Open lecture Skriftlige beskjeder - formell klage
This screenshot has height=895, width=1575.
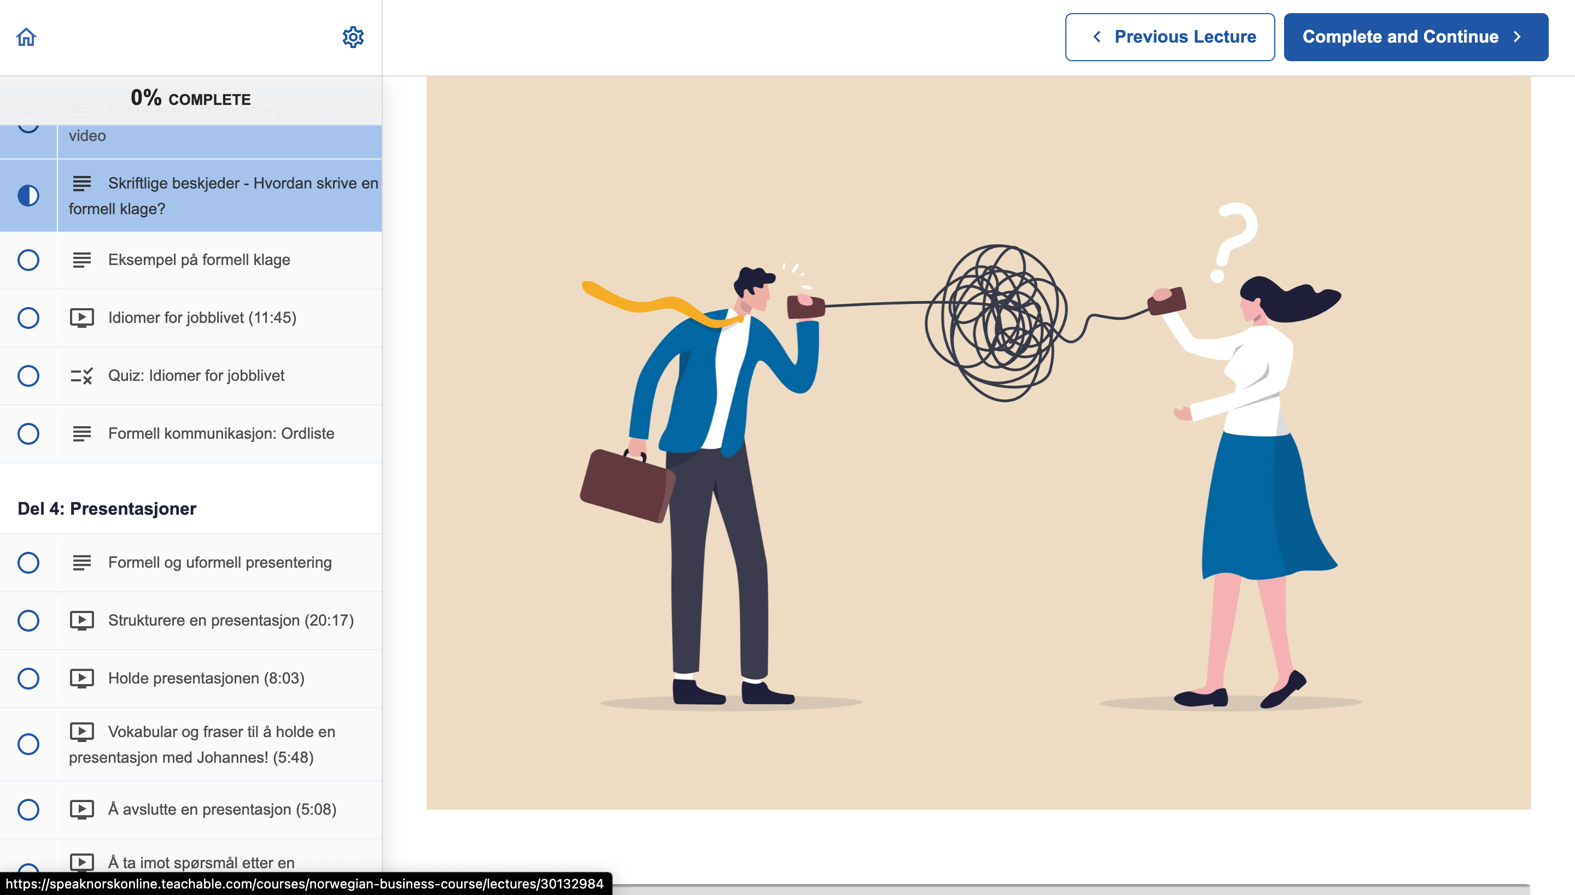191,196
